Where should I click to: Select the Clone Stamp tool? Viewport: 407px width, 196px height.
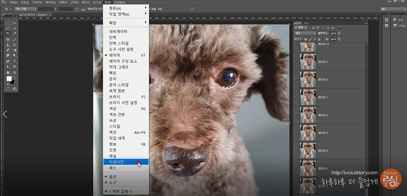click(8, 44)
